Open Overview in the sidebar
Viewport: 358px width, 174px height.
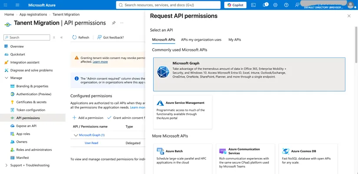pos(17,46)
